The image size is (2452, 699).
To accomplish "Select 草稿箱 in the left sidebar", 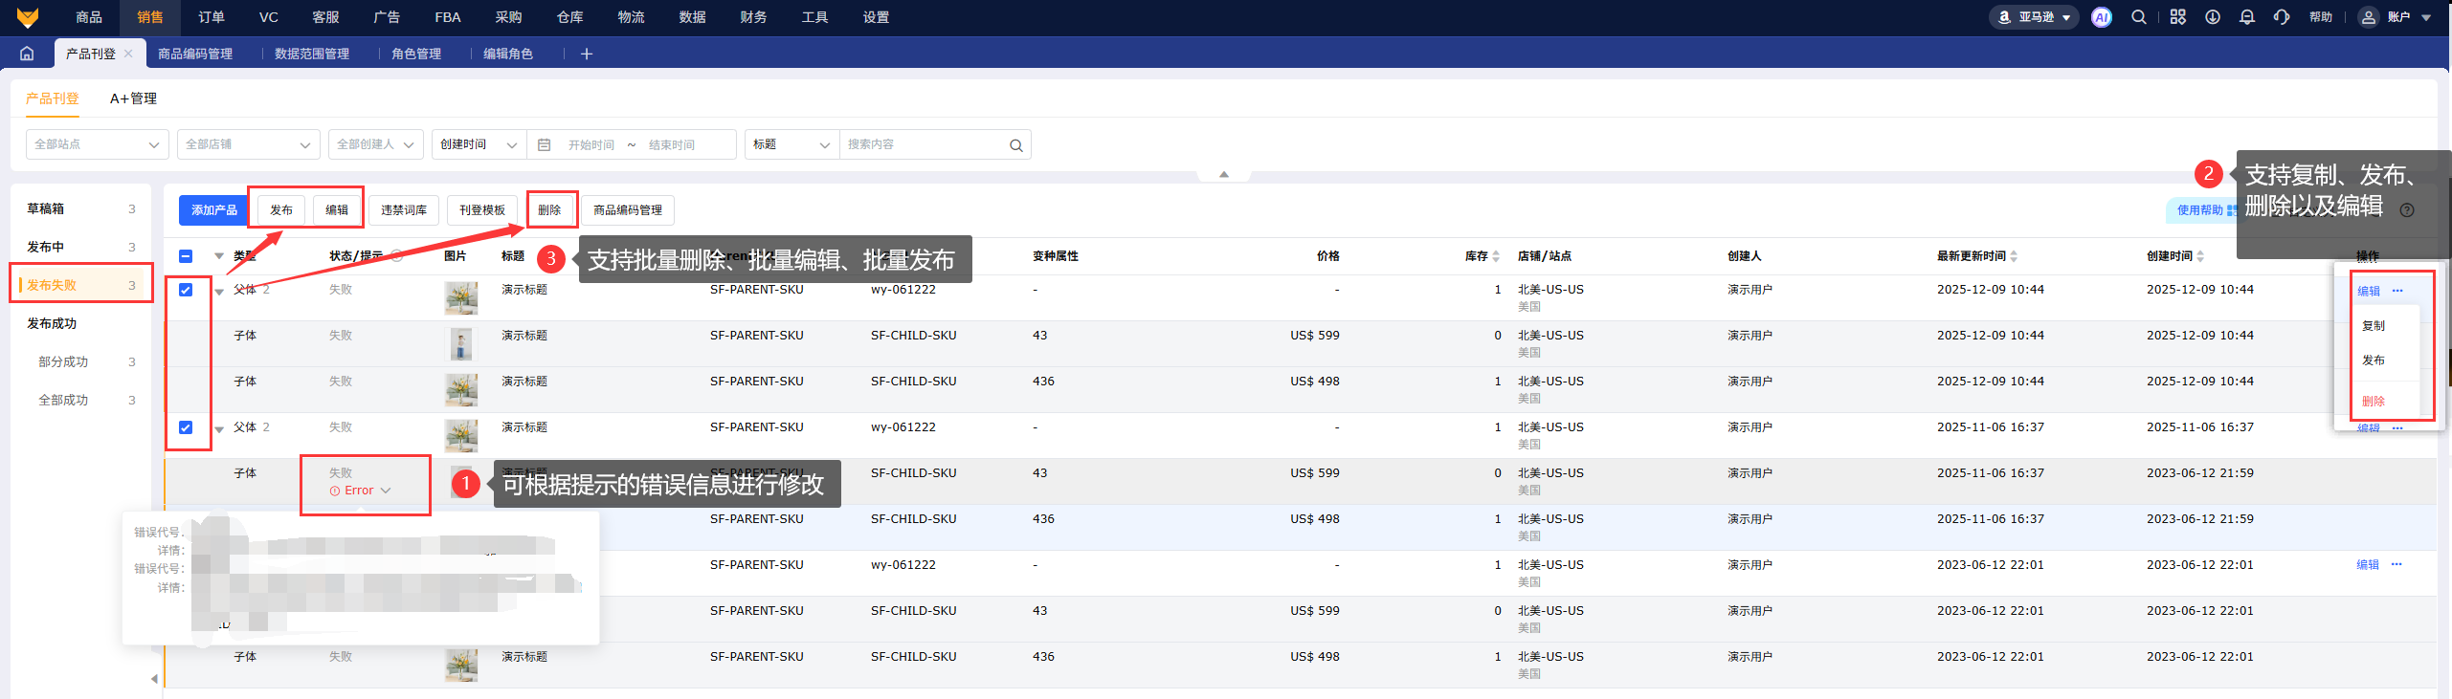I will pyautogui.click(x=46, y=208).
